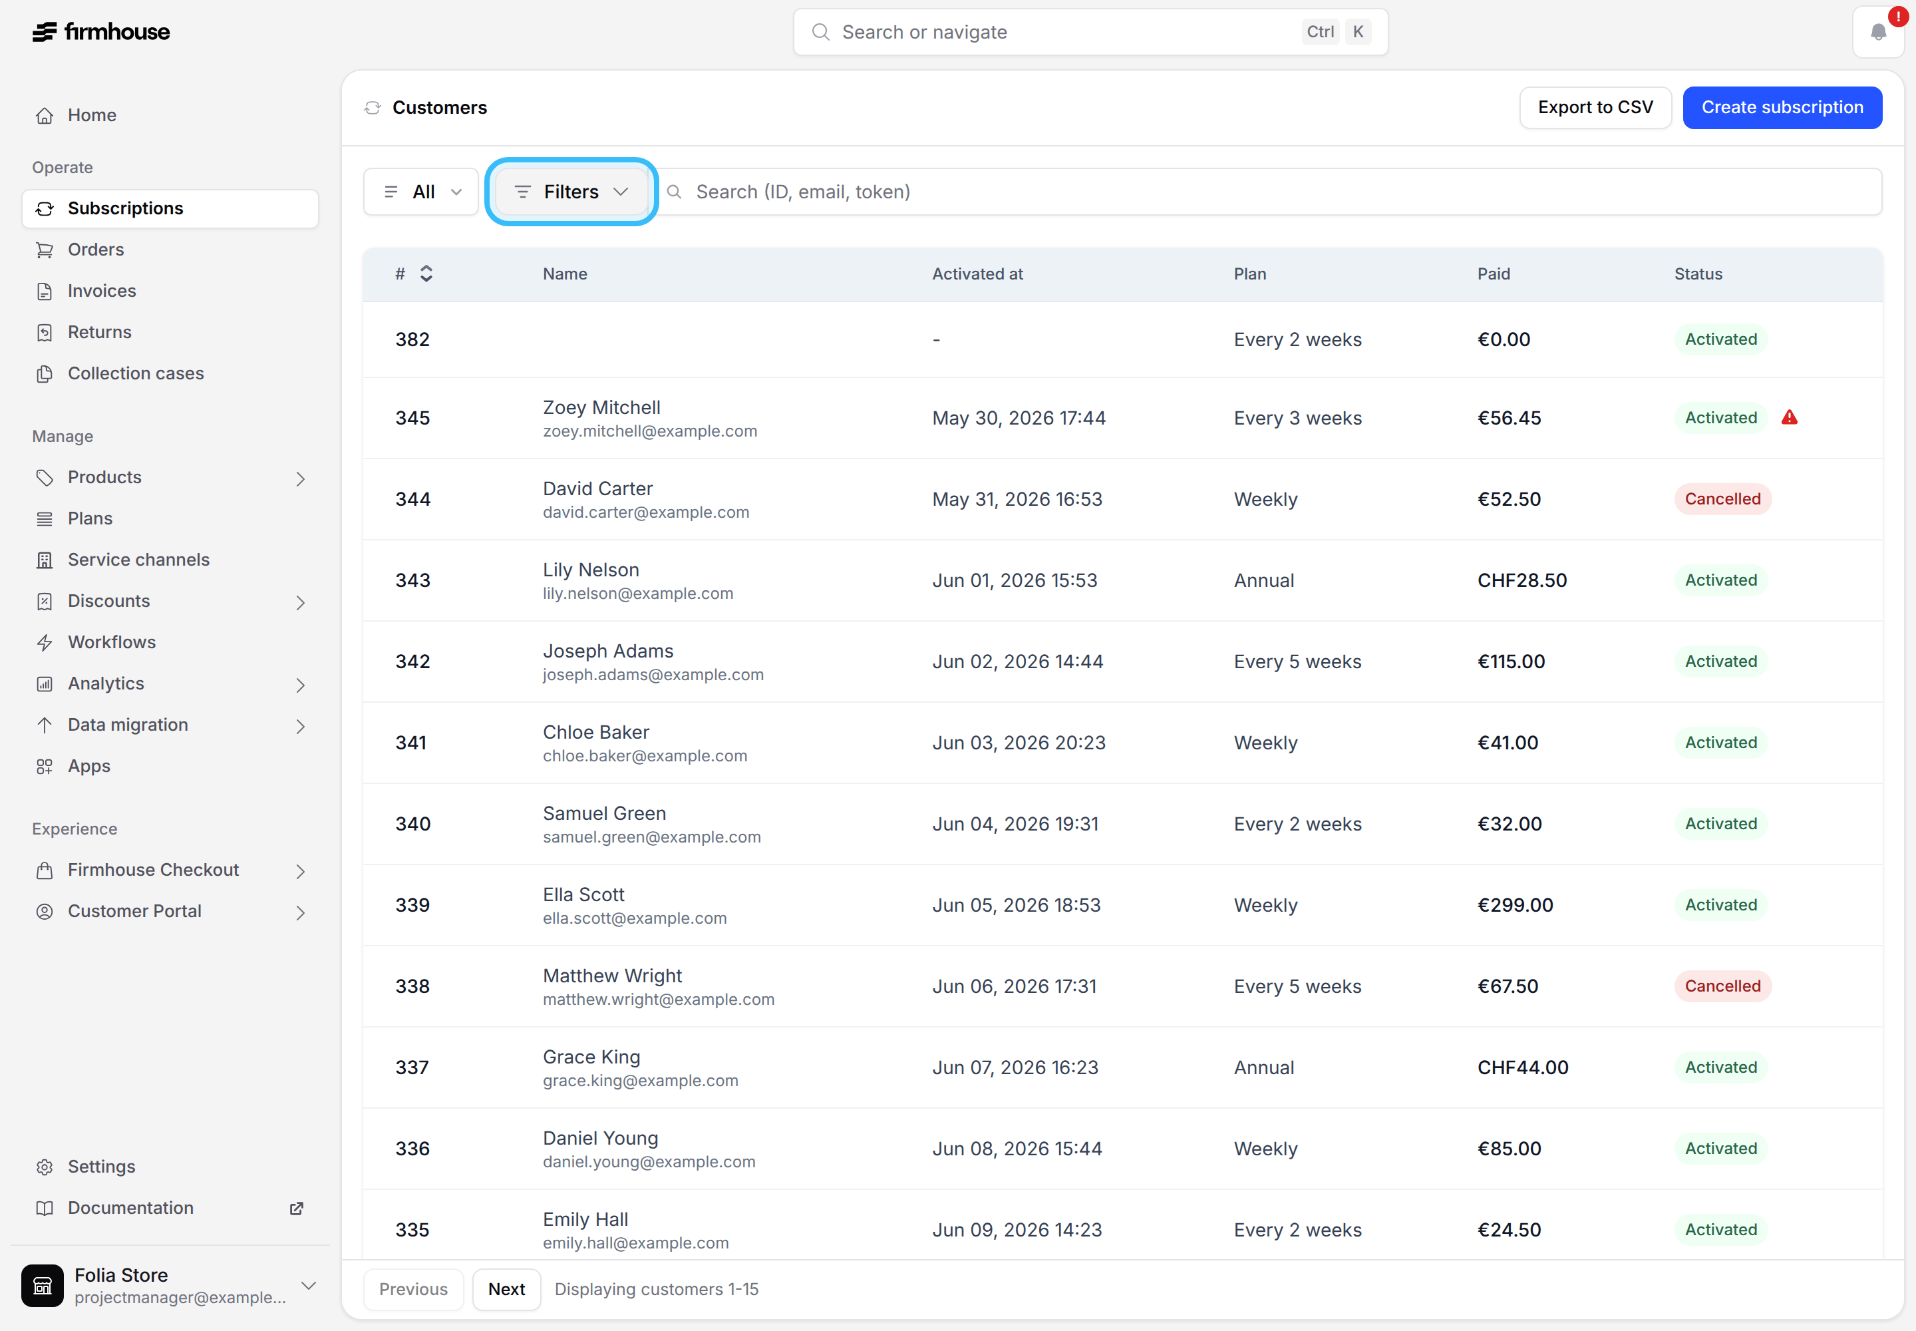1916x1331 pixels.
Task: Click the Service channels building icon
Action: (45, 560)
